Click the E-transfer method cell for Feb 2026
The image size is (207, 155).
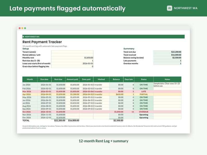(x=101, y=89)
